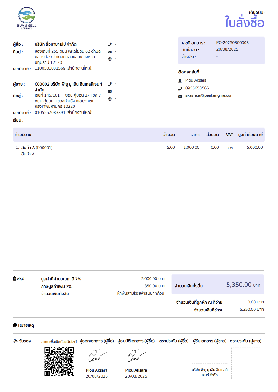Click the speech bubble icon next to หมายเหตุ

coord(15,325)
